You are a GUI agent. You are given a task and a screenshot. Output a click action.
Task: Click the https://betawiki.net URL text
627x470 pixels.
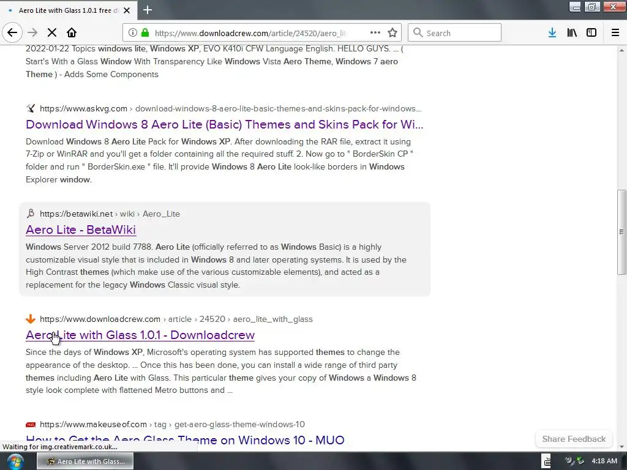click(76, 214)
